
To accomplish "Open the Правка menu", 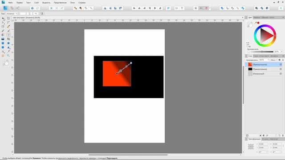I will coord(20,3).
